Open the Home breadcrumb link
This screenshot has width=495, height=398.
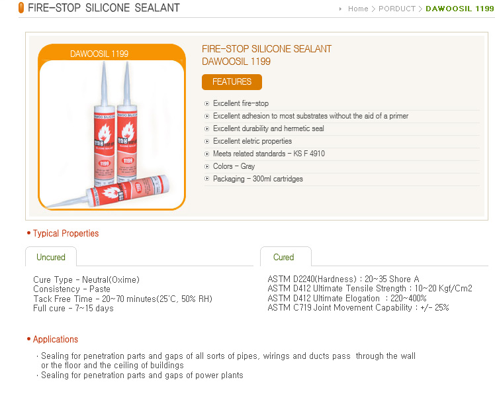[x=358, y=9]
